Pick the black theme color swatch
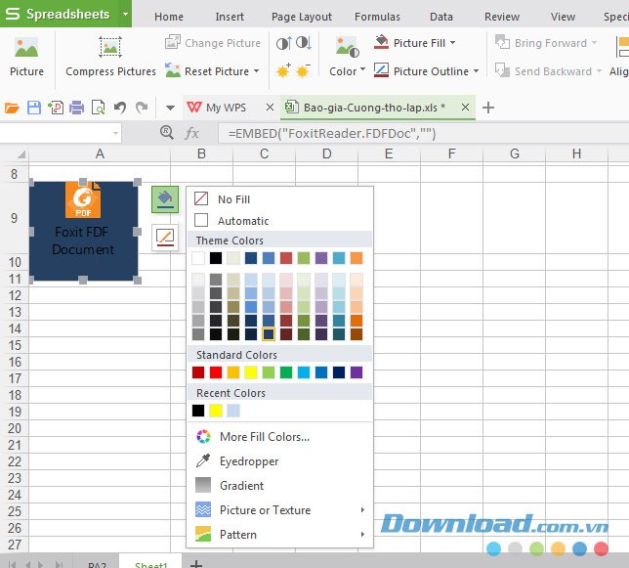629x568 pixels. point(216,258)
